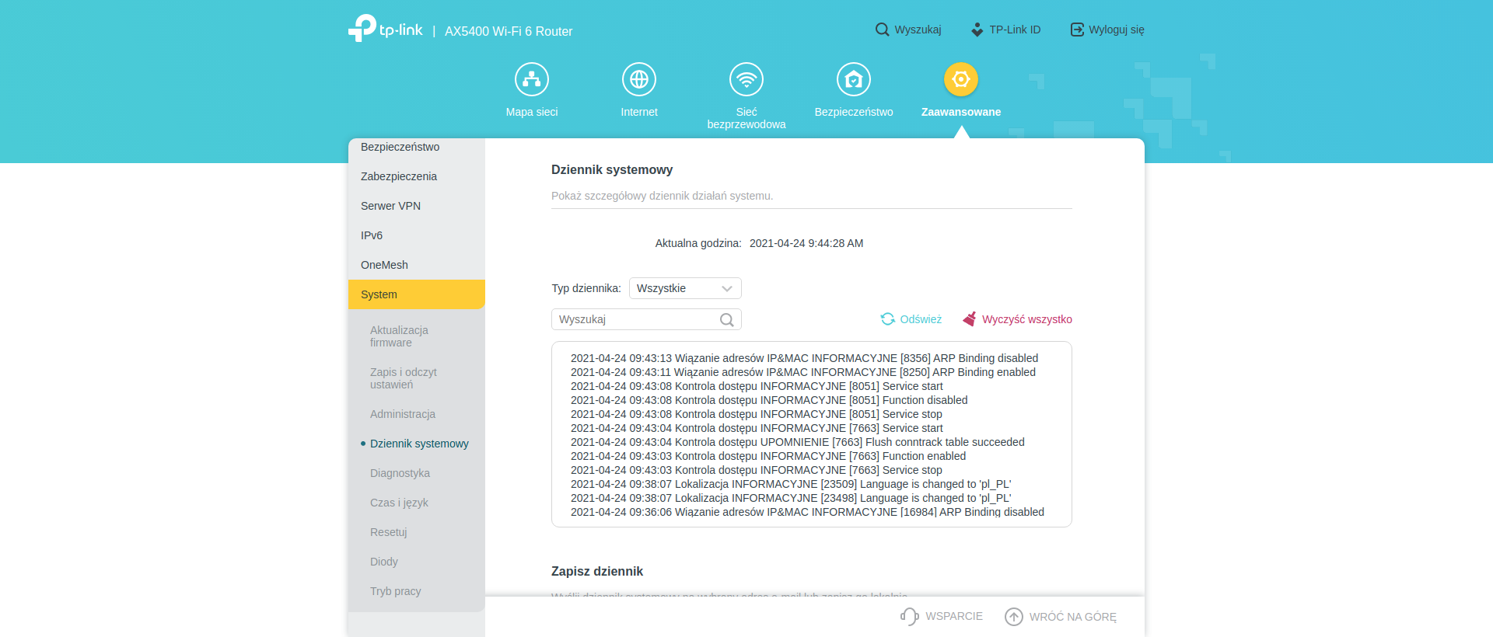Viewport: 1493px width, 637px height.
Task: Open the TP-Link ID link
Action: (x=1005, y=30)
